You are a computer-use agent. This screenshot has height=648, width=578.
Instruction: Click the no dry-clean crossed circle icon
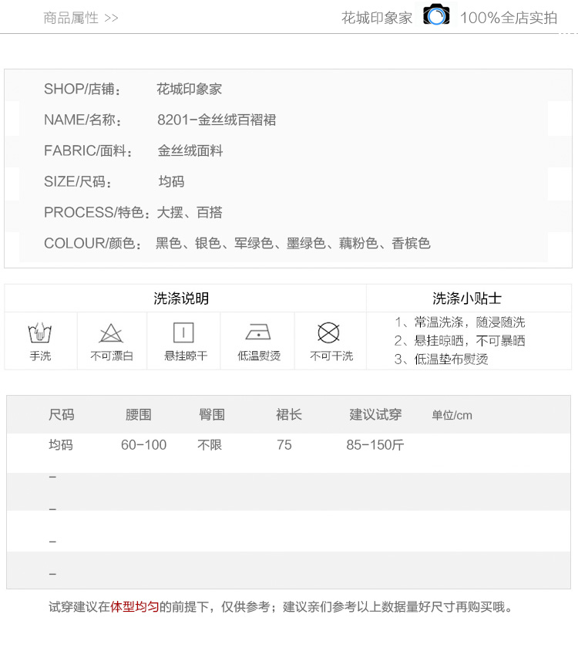click(328, 332)
